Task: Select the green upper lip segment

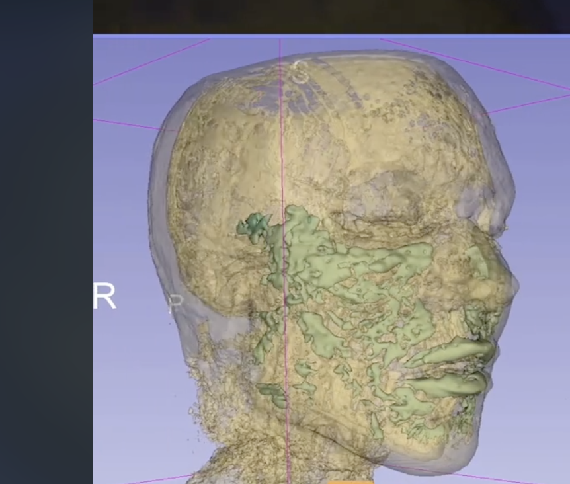Action: tap(456, 350)
